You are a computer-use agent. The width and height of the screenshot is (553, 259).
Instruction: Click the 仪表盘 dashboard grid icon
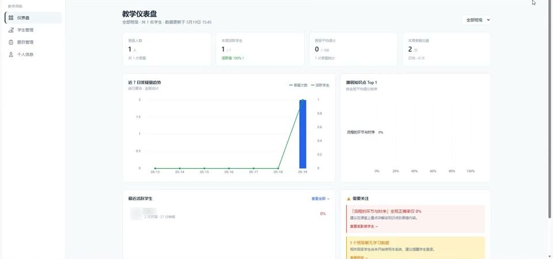coord(11,18)
